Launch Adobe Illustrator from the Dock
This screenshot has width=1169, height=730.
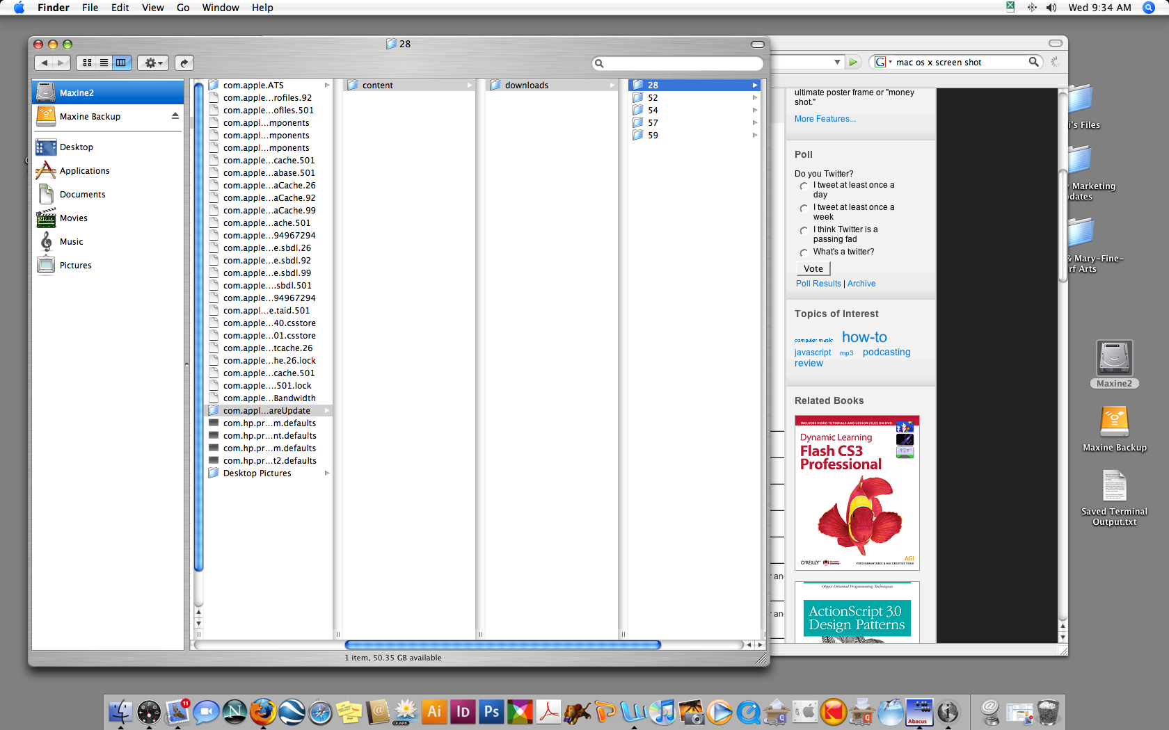(434, 711)
